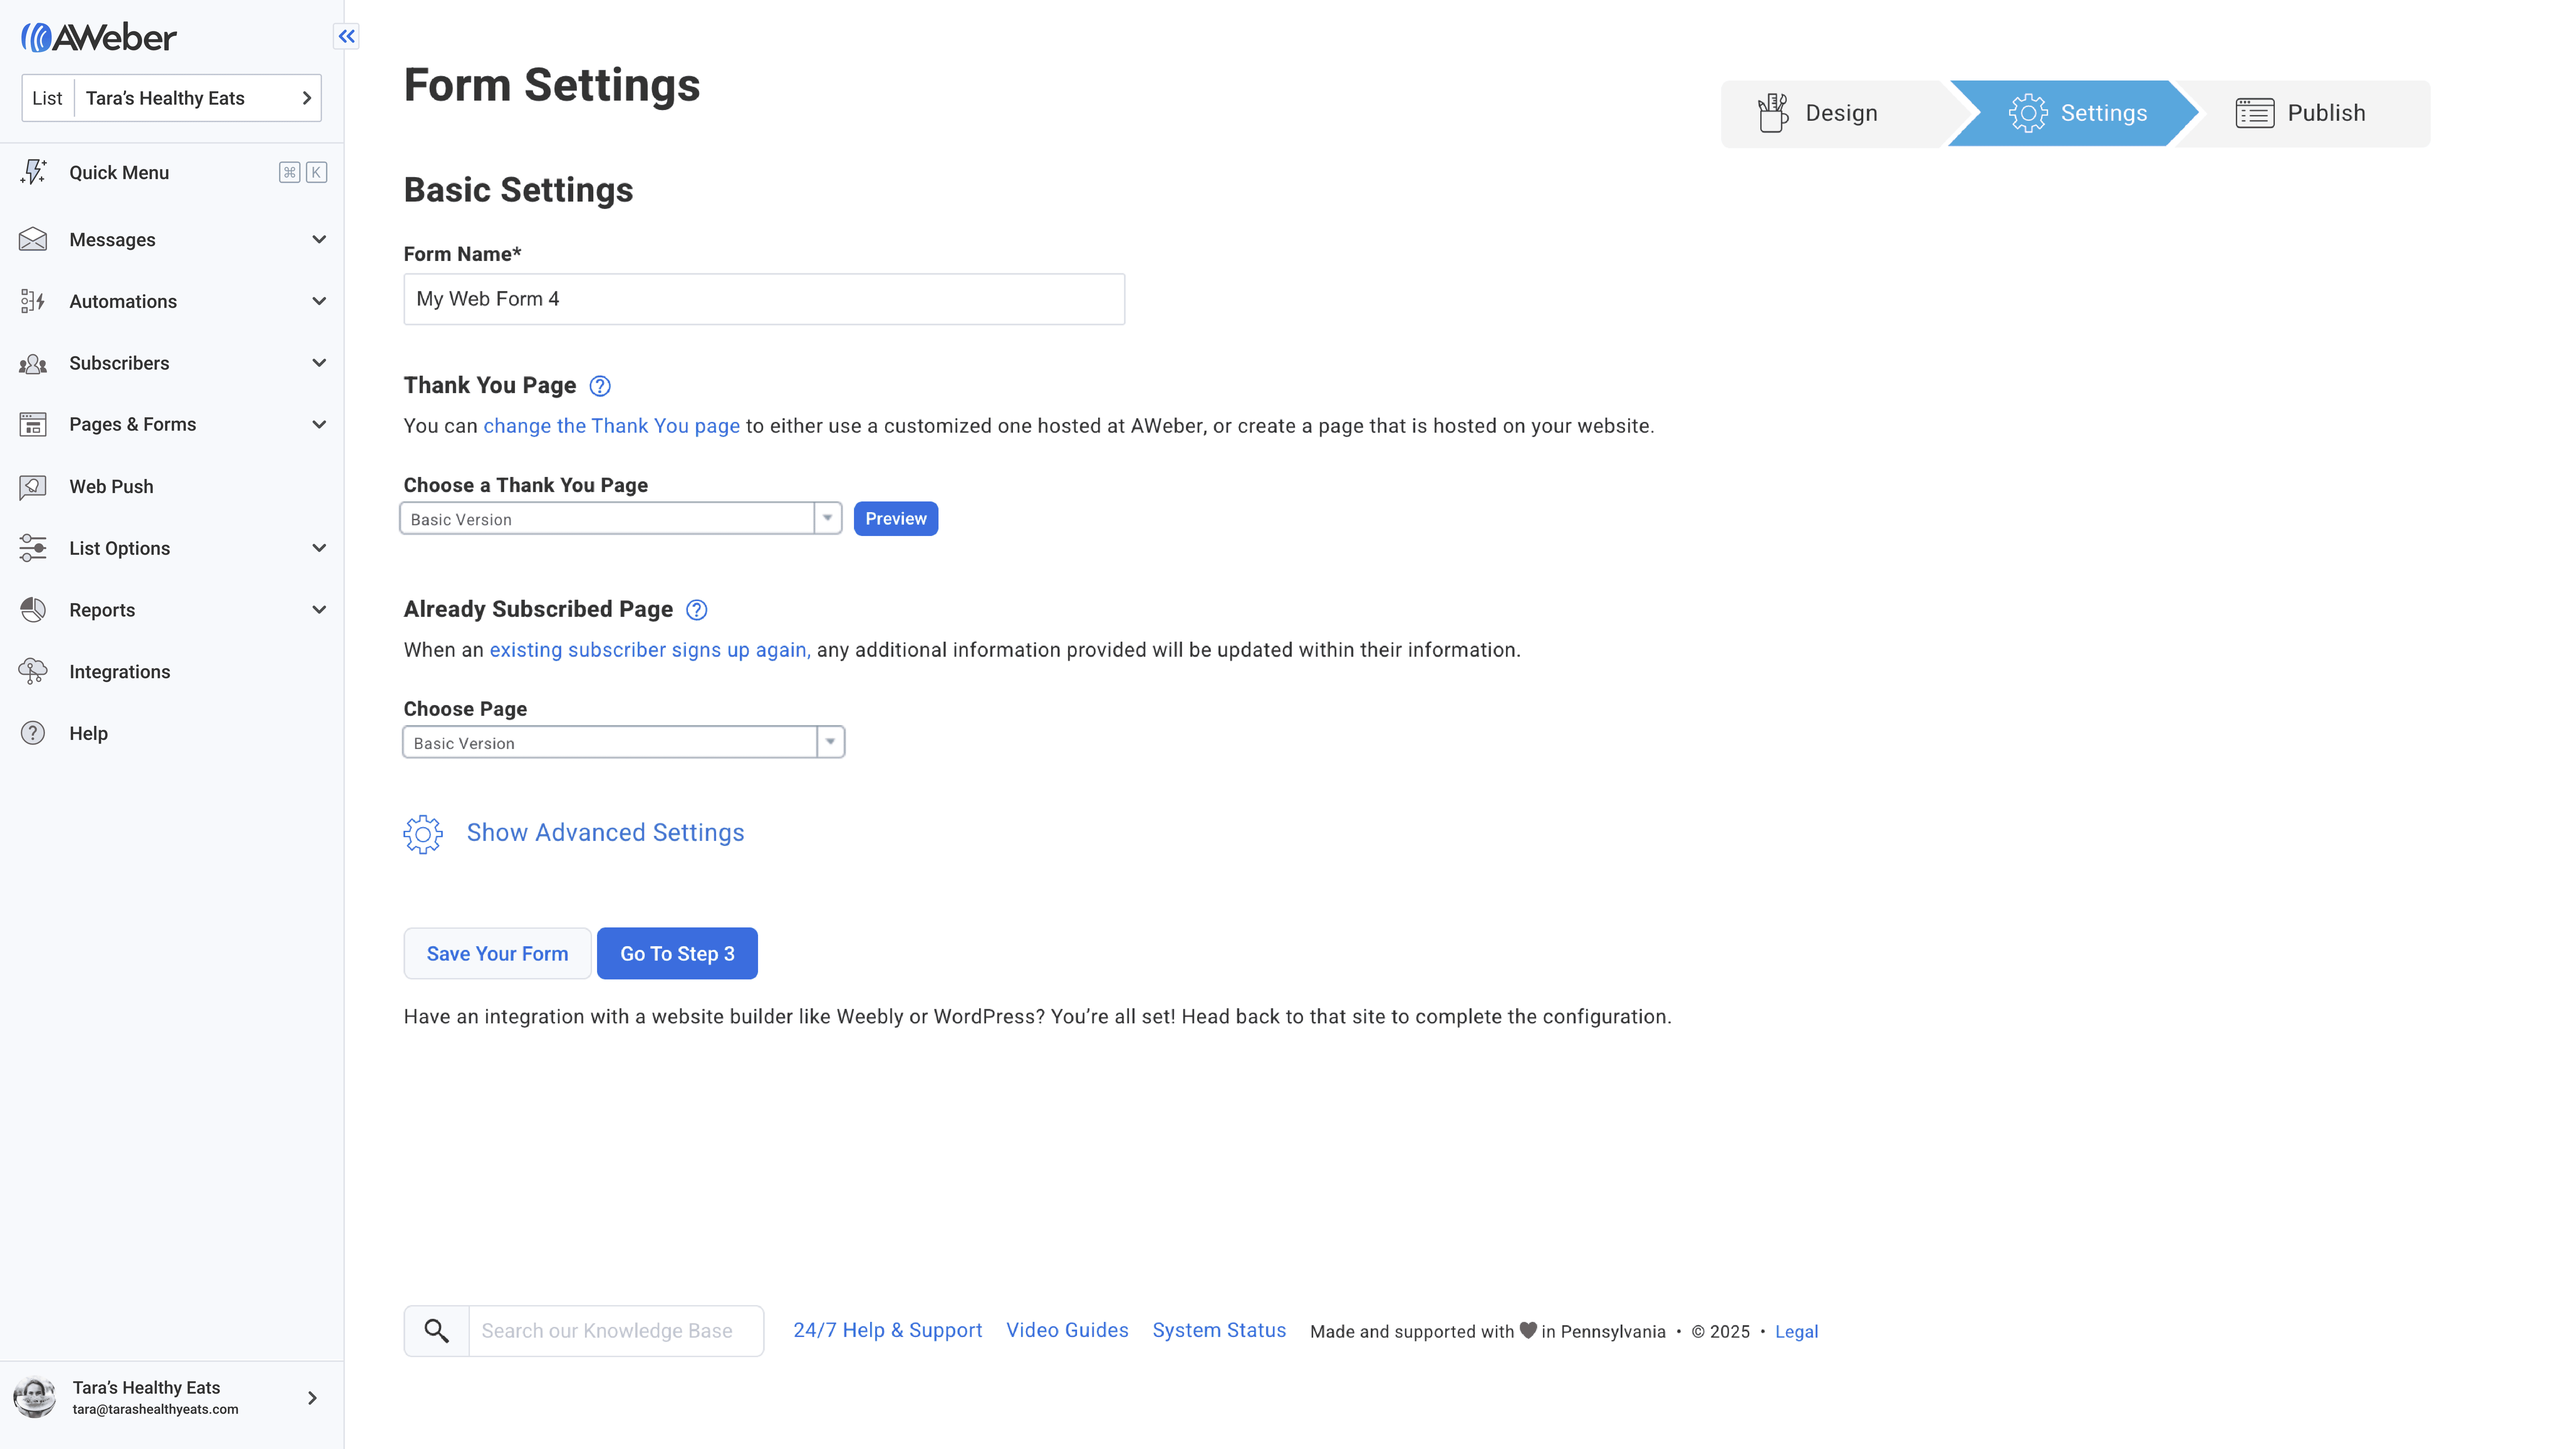This screenshot has width=2576, height=1449.
Task: Click the Quick Menu lightning icon
Action: point(33,172)
